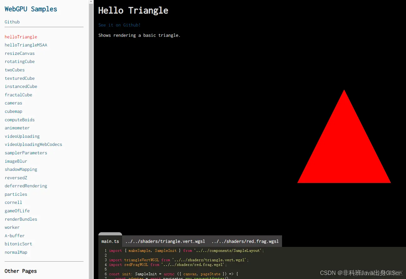406x279 pixels.
Task: Click code line 1 importing makeSample
Action: 186,251
